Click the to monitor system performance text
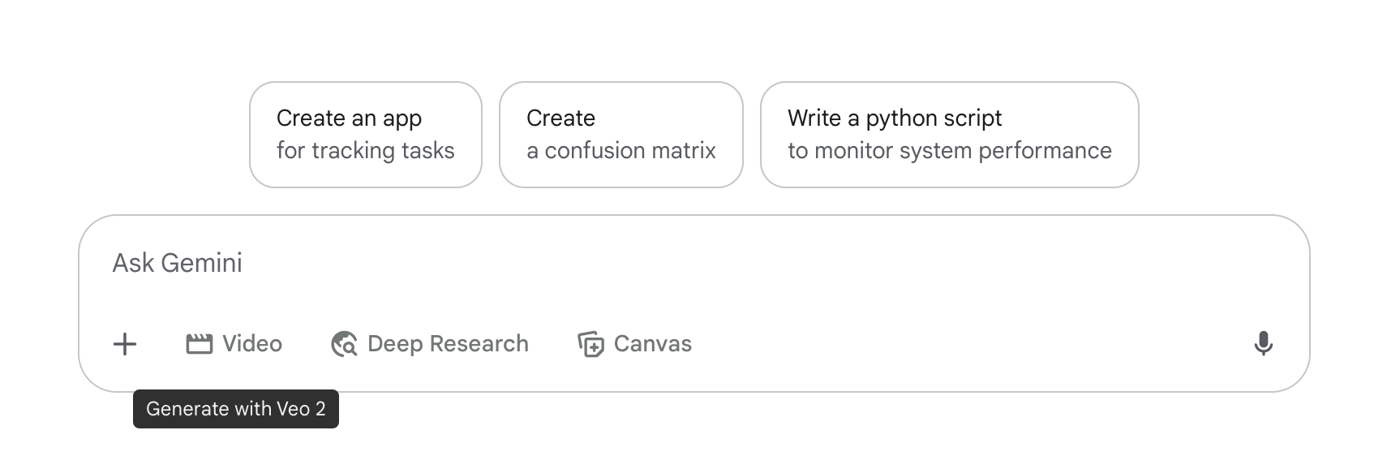Viewport: 1374px width, 456px height. tap(950, 151)
